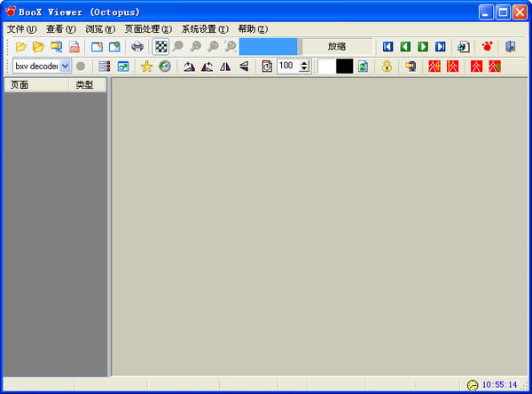
Task: Maximize the BooX Viewer window
Action: click(x=503, y=12)
